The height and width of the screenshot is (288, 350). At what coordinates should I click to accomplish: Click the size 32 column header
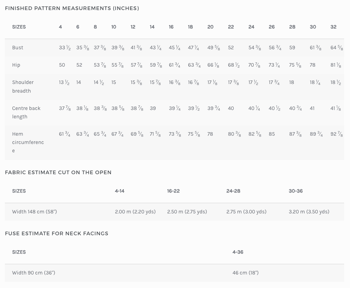coord(333,27)
